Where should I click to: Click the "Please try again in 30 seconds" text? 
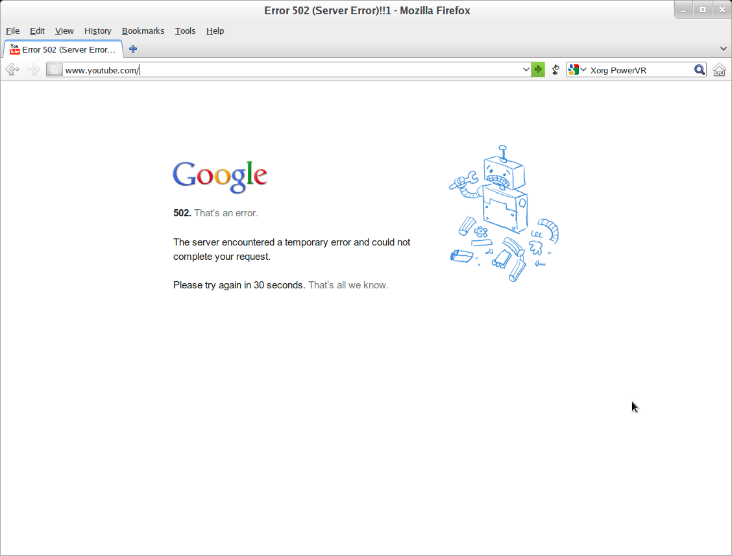click(239, 285)
